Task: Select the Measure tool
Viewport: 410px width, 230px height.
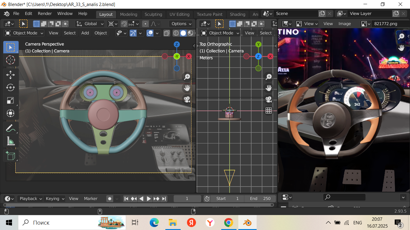Action: tap(11, 141)
